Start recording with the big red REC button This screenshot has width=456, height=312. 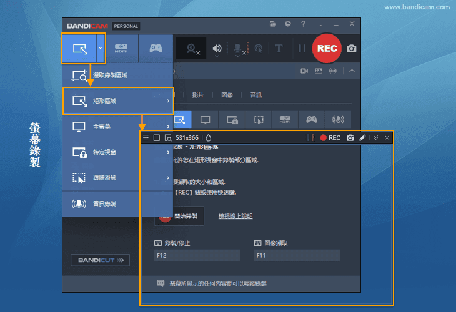point(327,48)
